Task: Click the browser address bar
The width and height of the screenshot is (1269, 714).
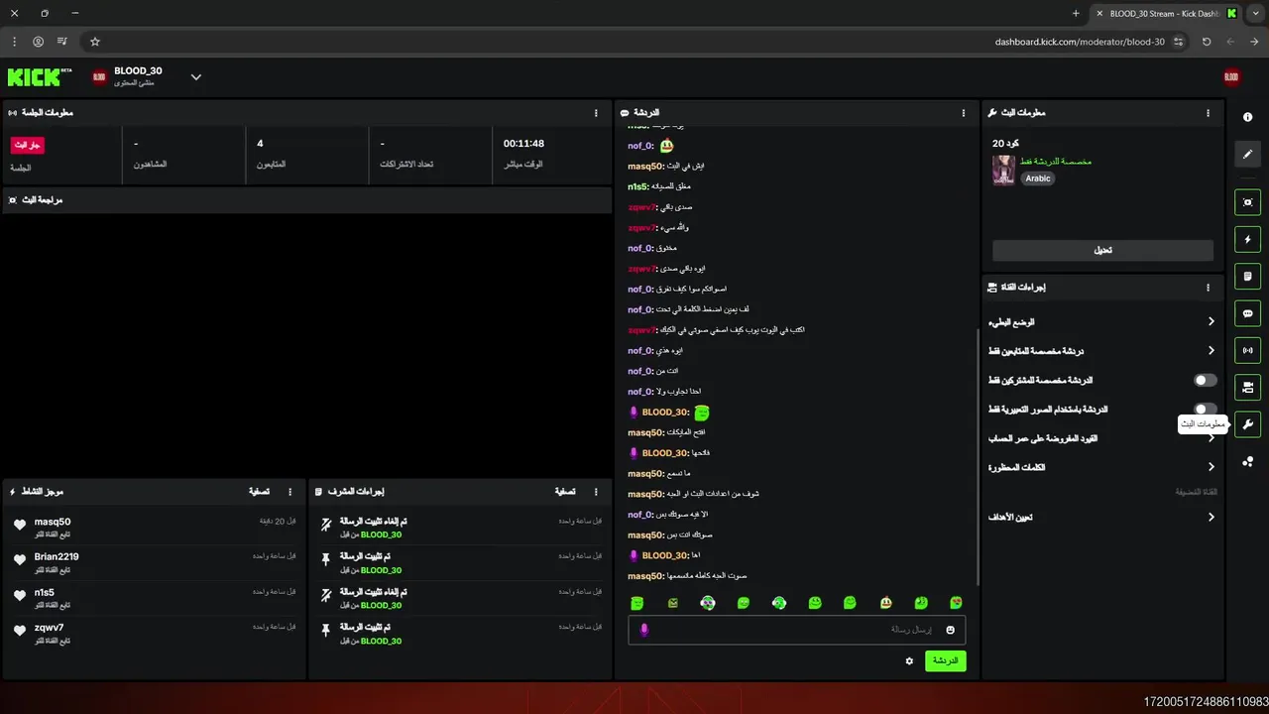Action: [634, 42]
